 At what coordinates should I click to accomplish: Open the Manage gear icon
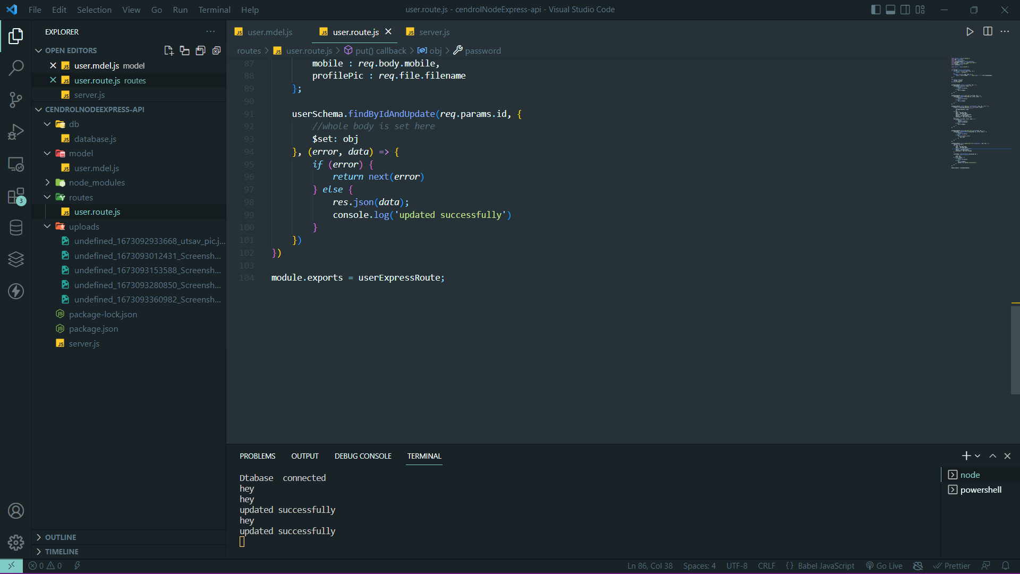point(16,543)
